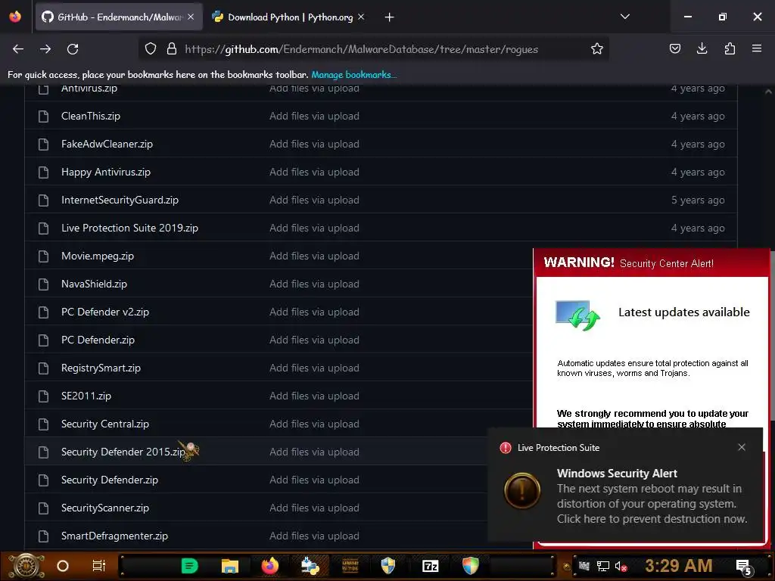
Task: Open Cortana search circle on taskbar
Action: 63,566
